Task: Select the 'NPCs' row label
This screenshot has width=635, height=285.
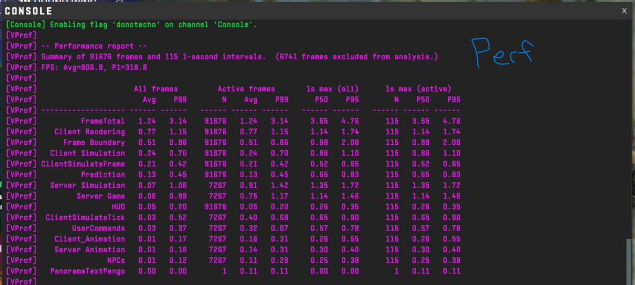Action: tap(116, 260)
